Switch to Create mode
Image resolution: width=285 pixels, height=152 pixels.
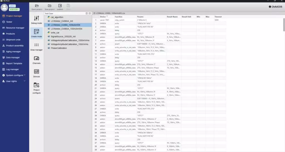[x=36, y=33]
